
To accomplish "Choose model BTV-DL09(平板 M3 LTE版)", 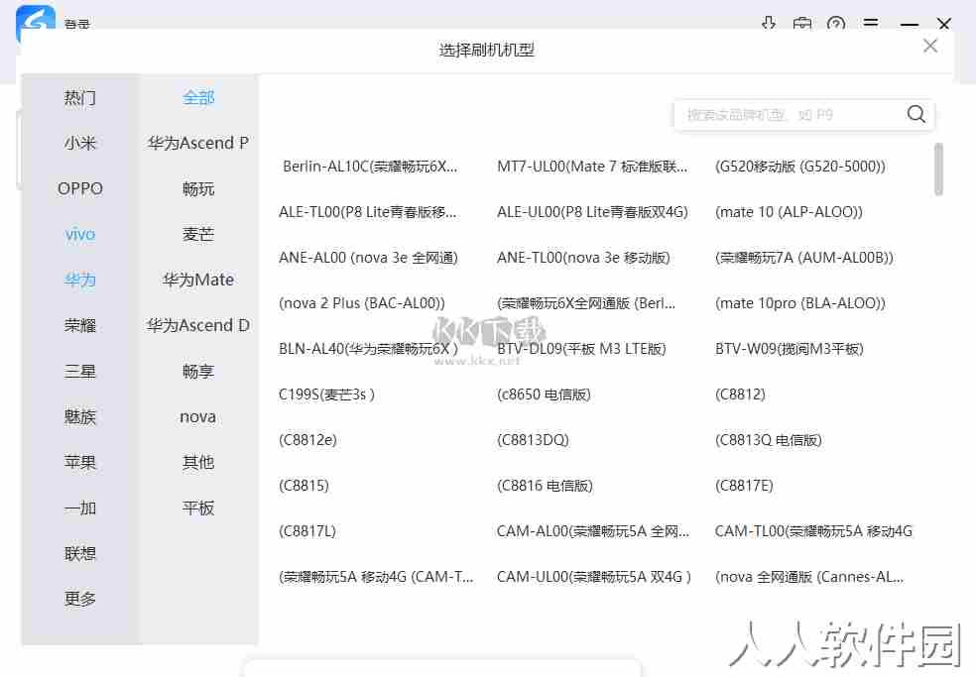I will coord(581,349).
